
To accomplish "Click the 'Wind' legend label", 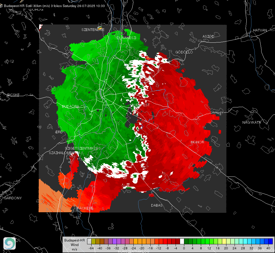I will tap(74, 245).
